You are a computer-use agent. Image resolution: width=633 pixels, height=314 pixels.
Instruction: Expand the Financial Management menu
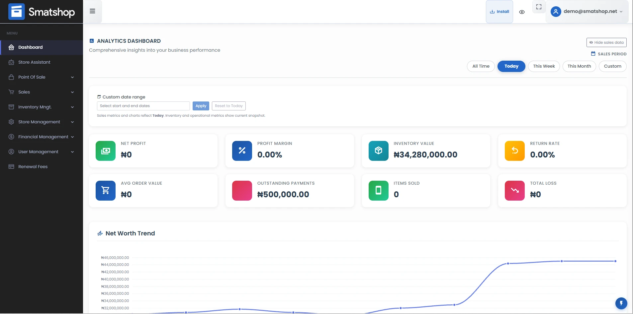pyautogui.click(x=42, y=137)
